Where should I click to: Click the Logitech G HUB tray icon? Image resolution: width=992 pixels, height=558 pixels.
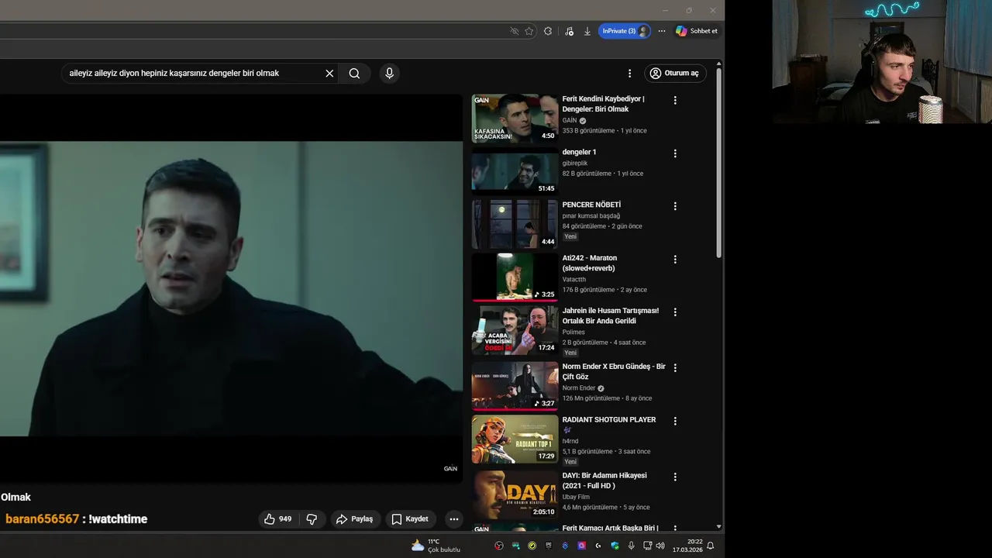(x=598, y=546)
